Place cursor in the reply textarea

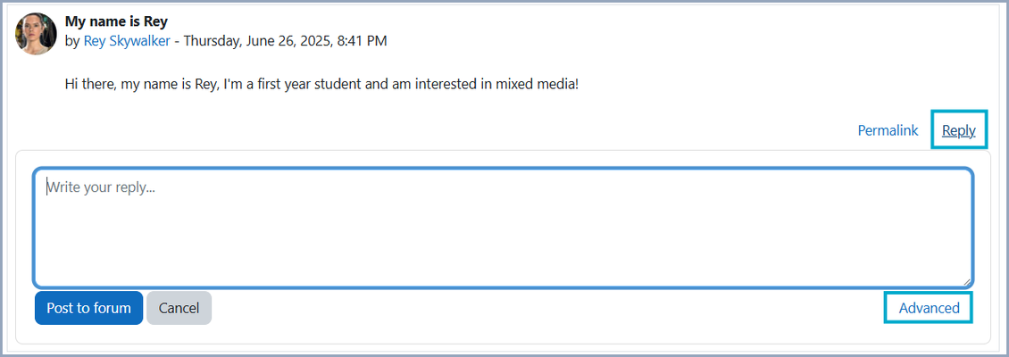pyautogui.click(x=503, y=228)
